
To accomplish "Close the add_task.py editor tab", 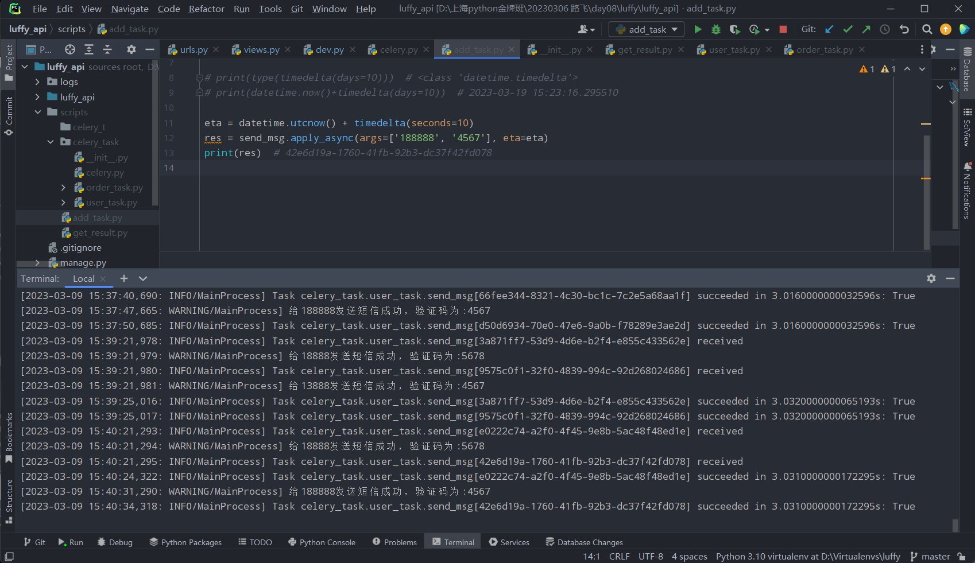I will click(x=512, y=50).
